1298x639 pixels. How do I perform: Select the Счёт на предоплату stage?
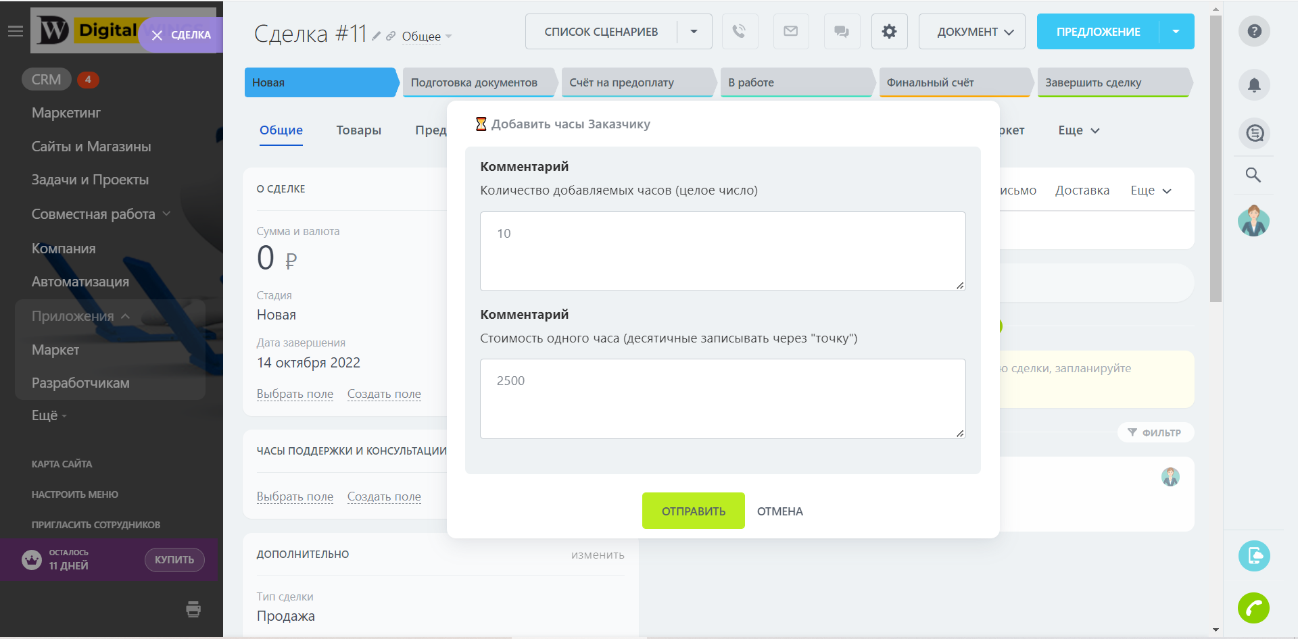638,82
